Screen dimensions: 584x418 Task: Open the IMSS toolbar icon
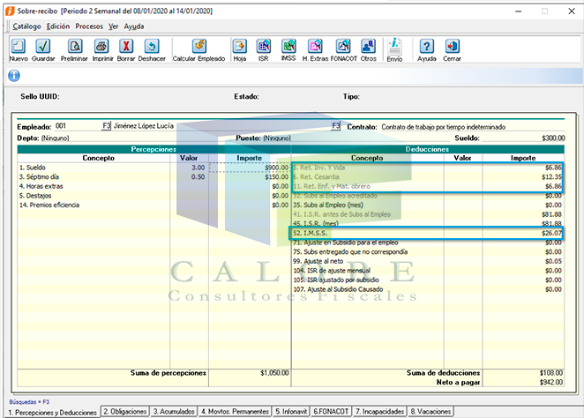(x=288, y=50)
